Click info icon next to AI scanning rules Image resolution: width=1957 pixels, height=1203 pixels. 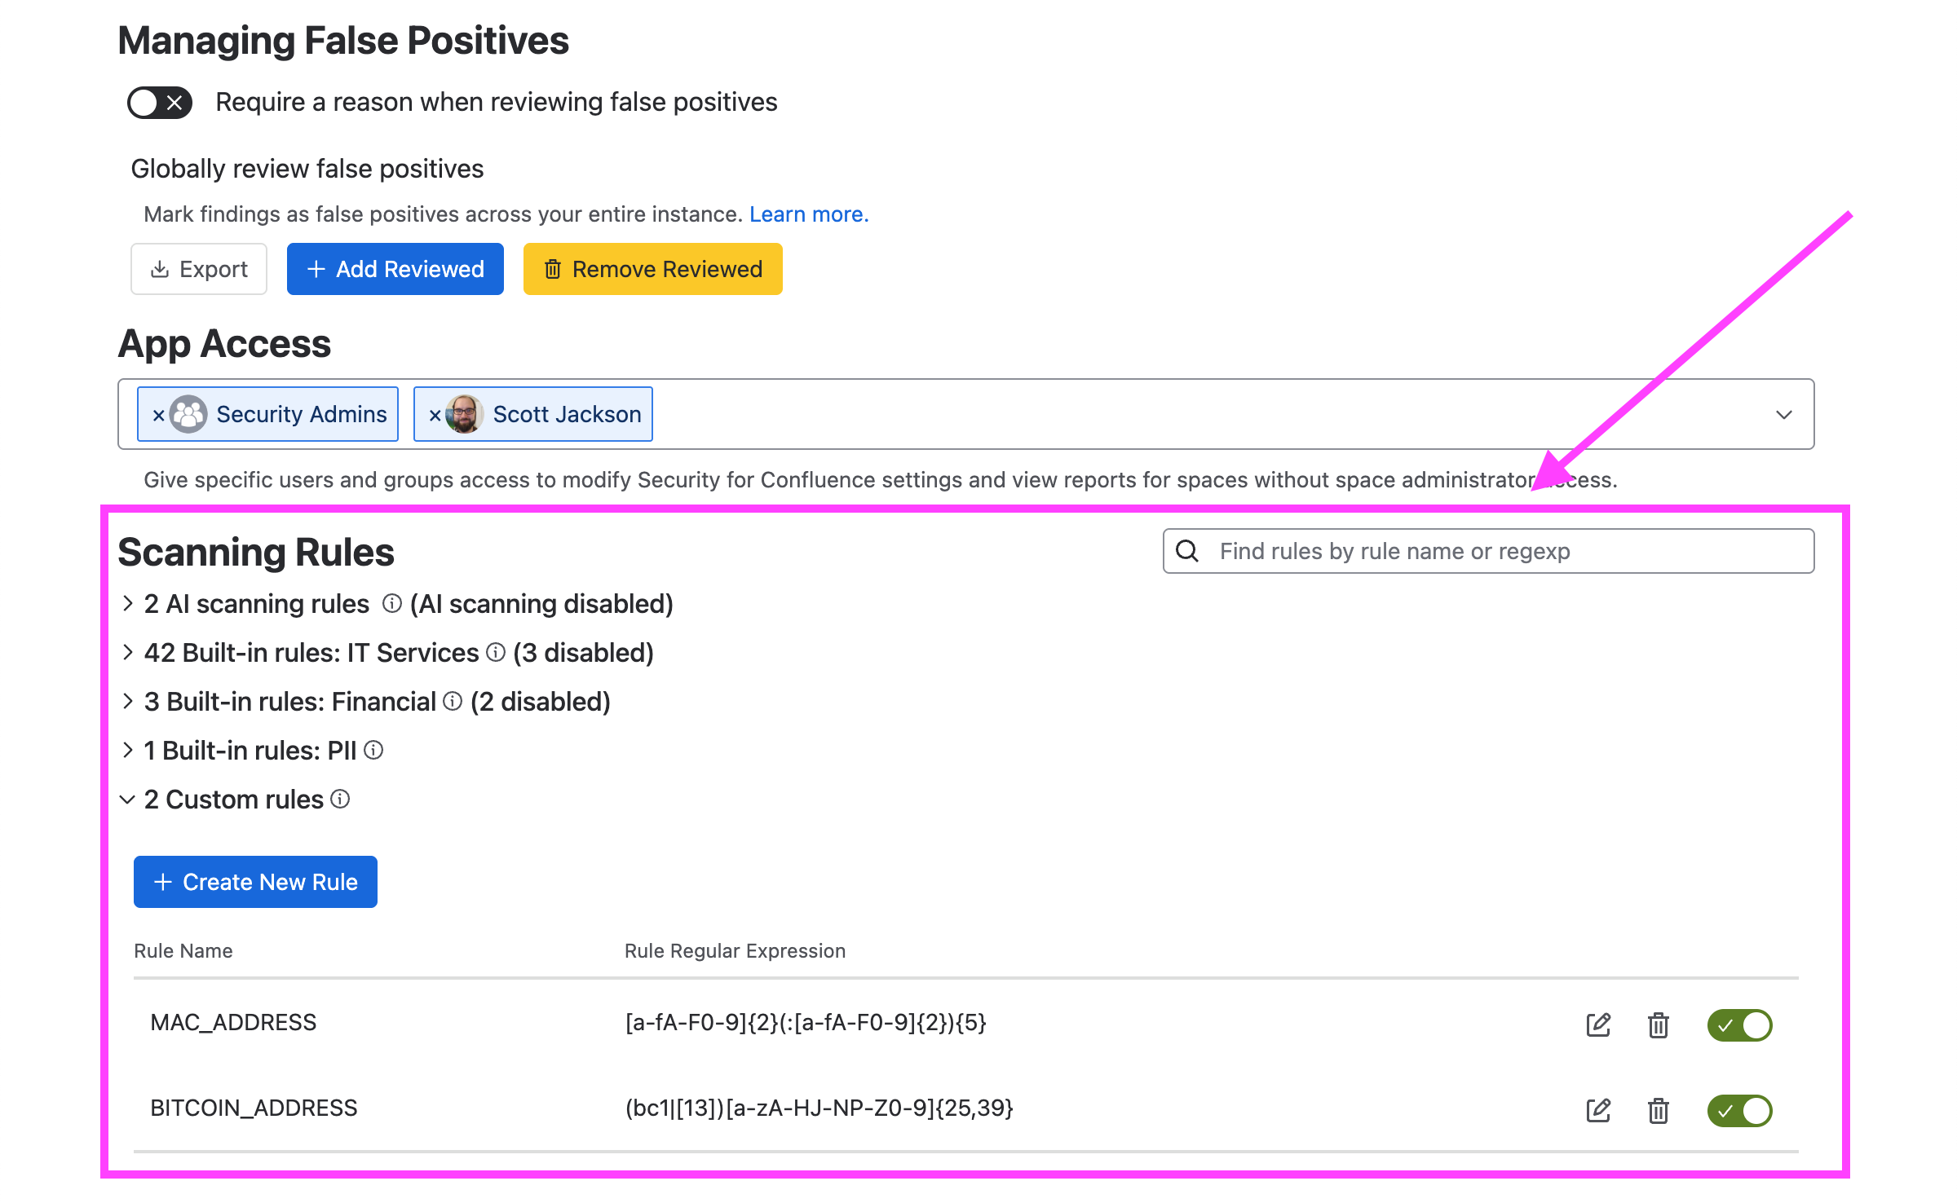click(392, 603)
